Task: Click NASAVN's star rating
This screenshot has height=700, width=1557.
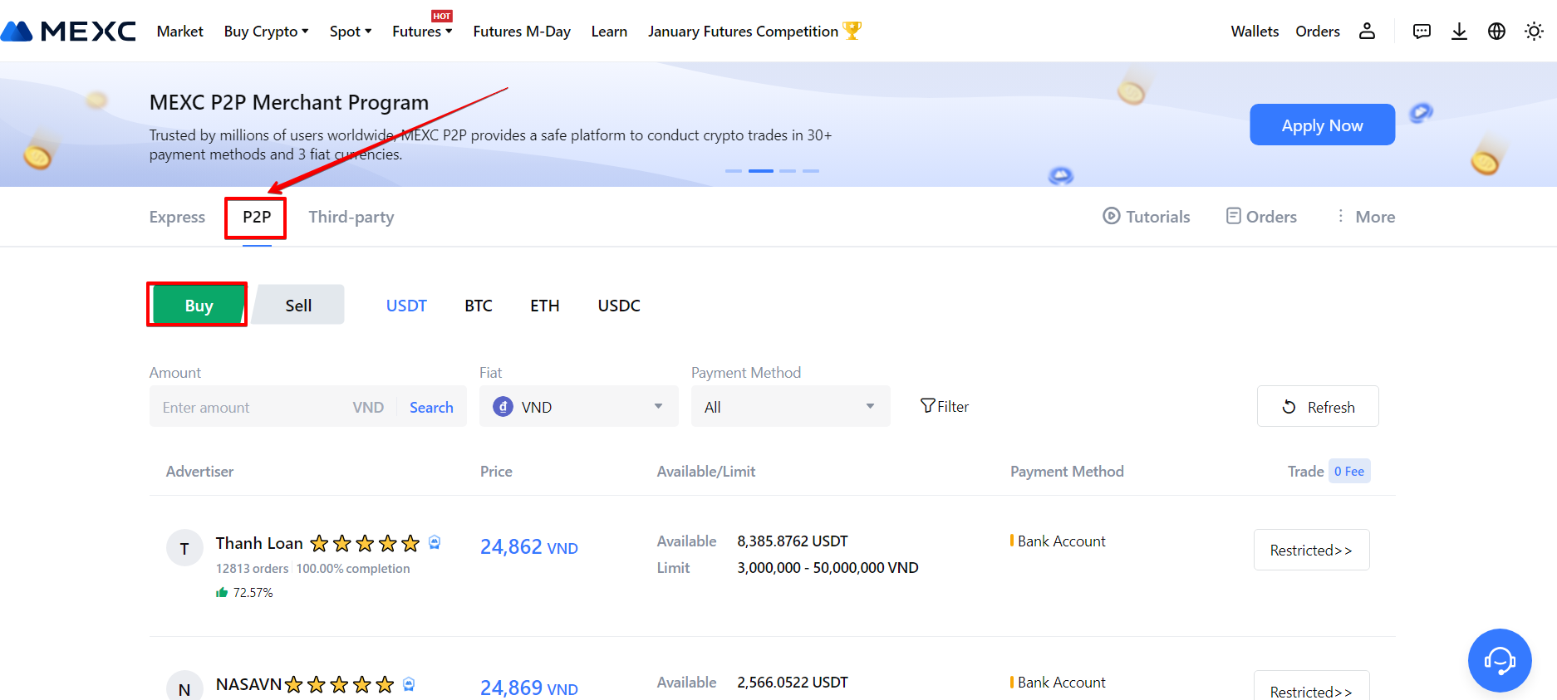Action: (339, 685)
